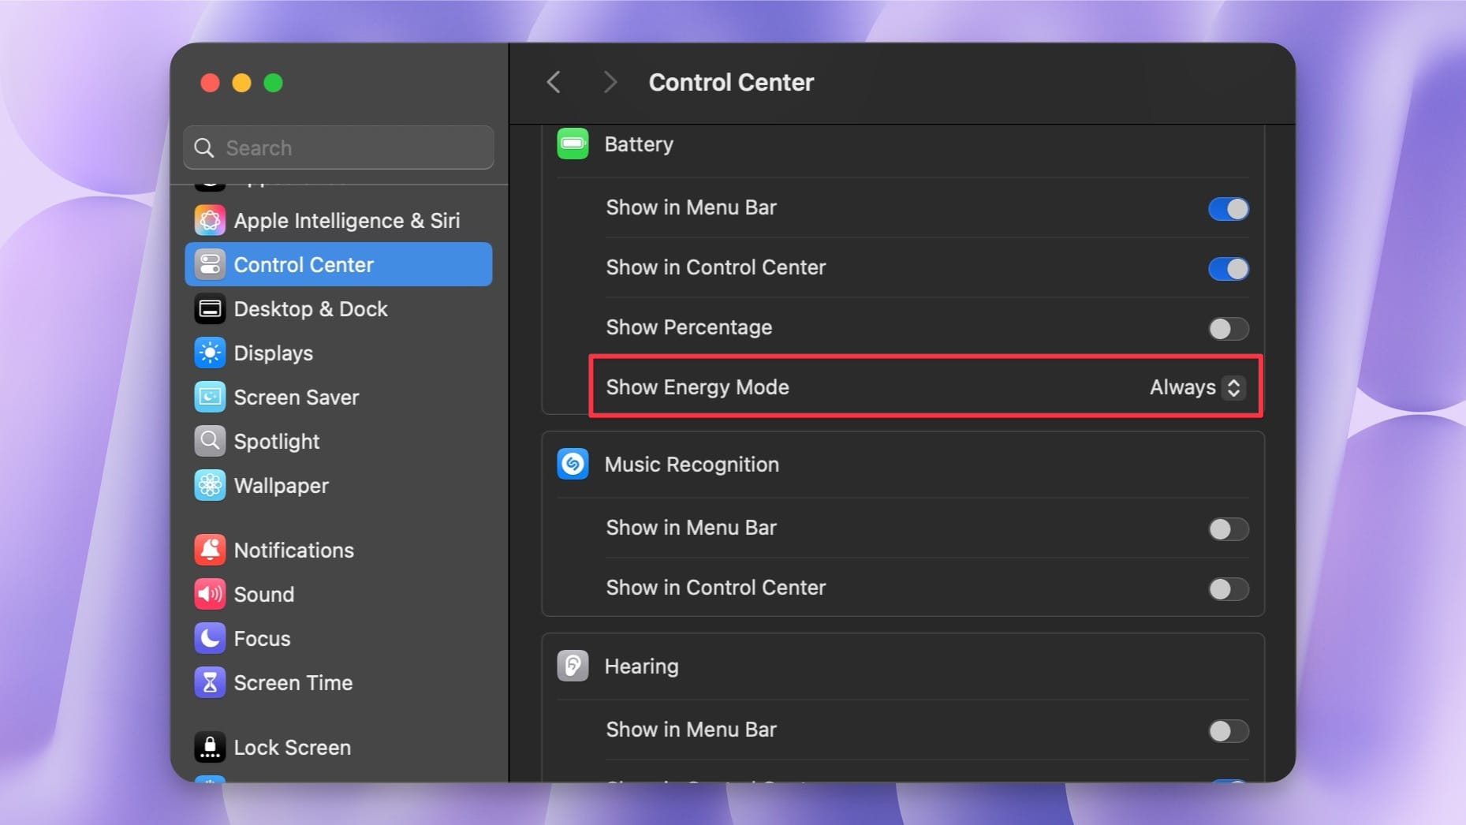Click the Spotlight magnifying glass icon
1466x825 pixels.
(x=210, y=441)
